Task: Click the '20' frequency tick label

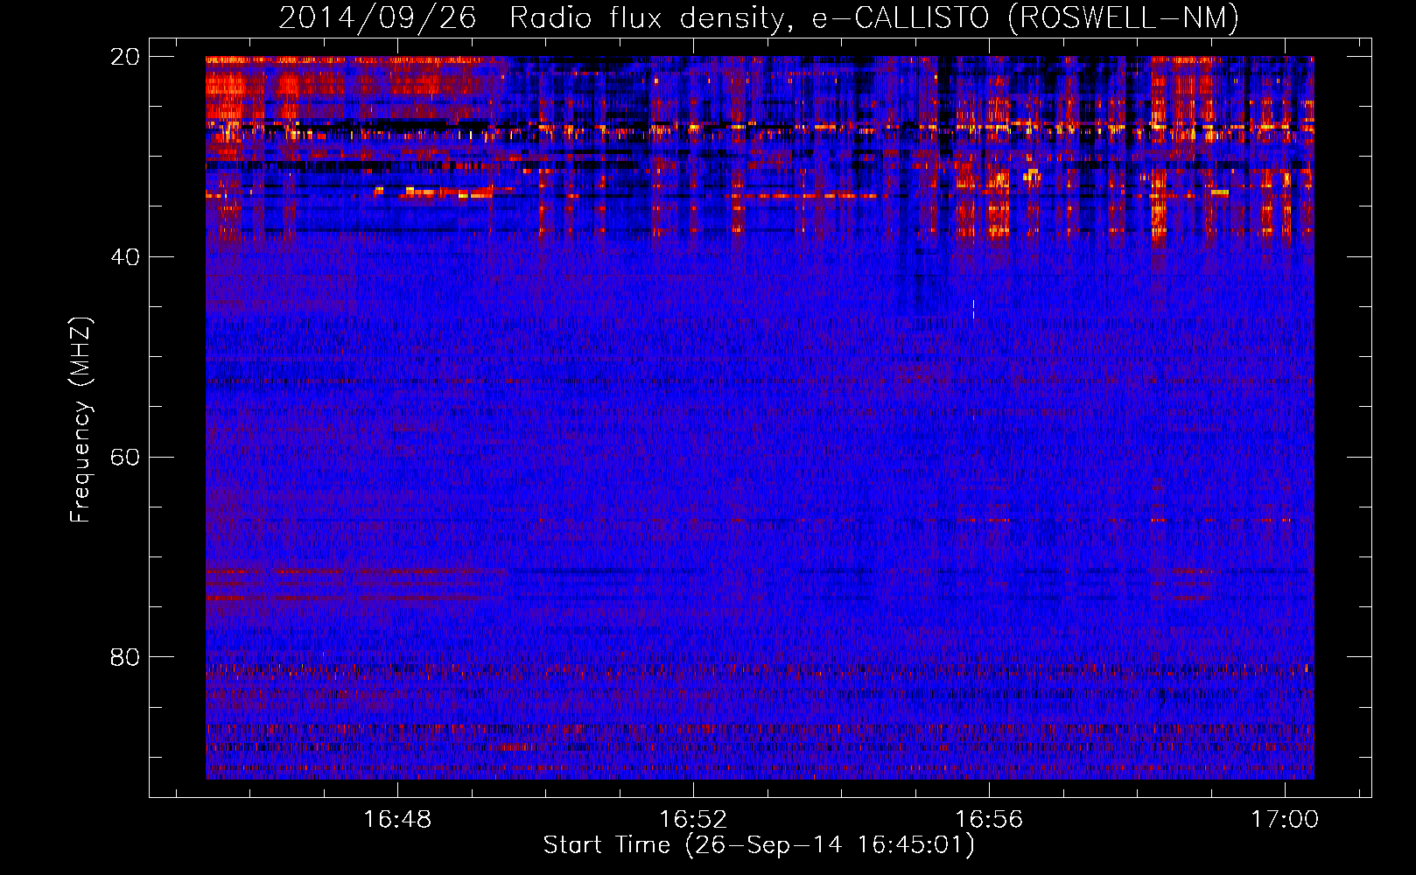Action: [x=125, y=57]
